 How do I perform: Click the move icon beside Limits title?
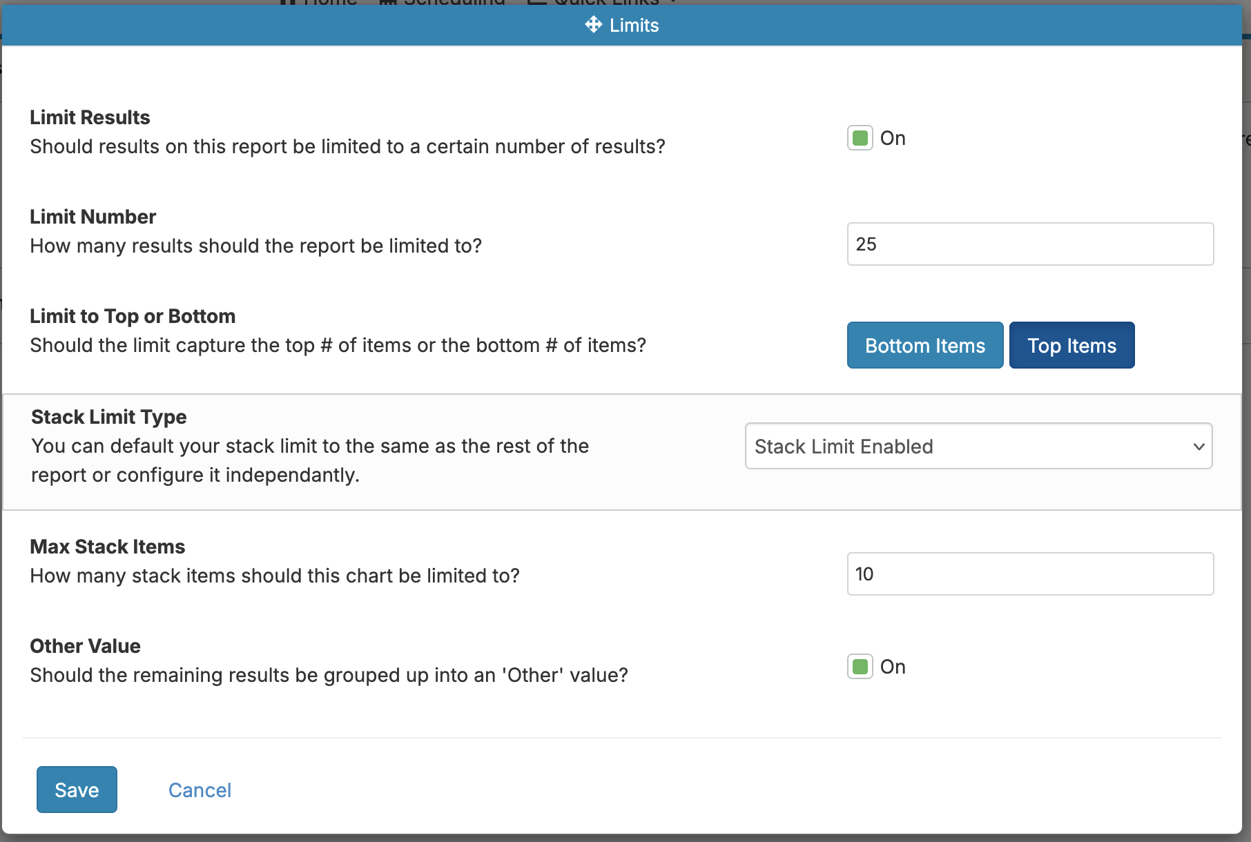coord(593,25)
